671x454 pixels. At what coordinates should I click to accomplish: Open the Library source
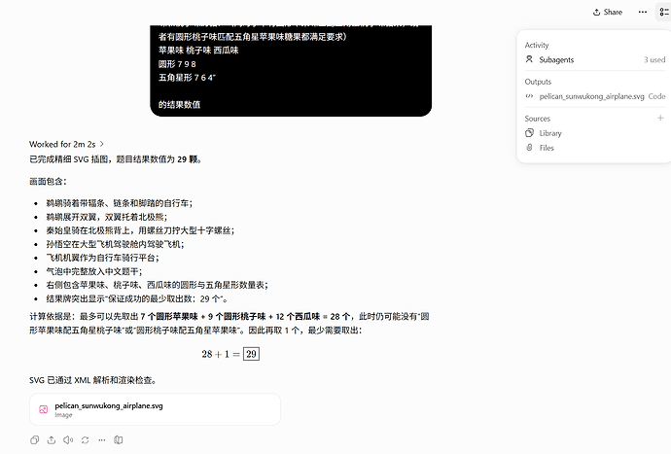click(550, 133)
